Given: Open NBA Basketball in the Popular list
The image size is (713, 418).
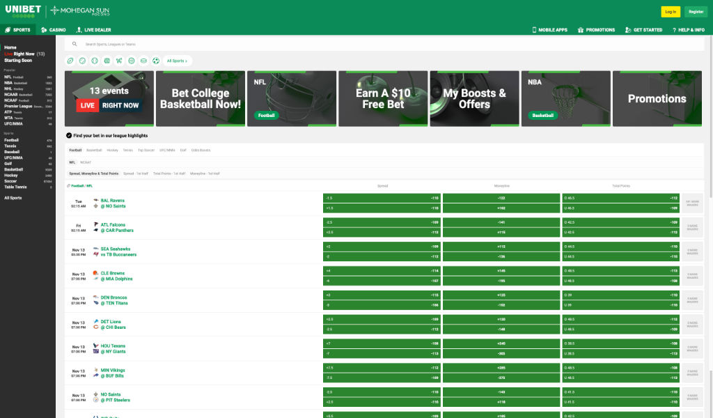Looking at the screenshot, I should 28,83.
